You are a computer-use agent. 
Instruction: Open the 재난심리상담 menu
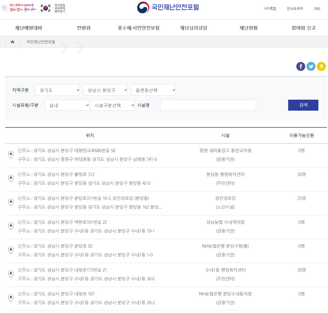[193, 28]
